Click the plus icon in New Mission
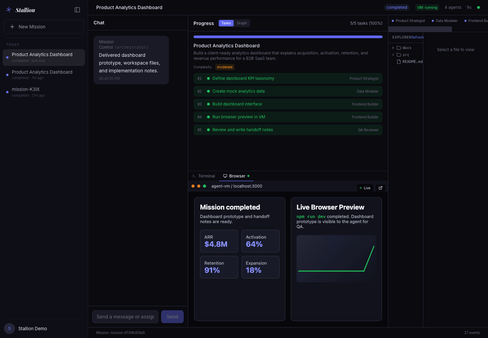Image resolution: width=488 pixels, height=338 pixels. point(12,27)
